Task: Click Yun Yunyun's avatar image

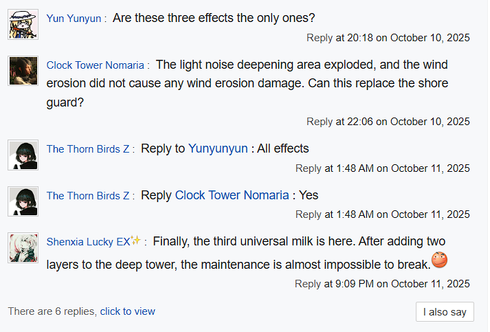Action: 23,25
